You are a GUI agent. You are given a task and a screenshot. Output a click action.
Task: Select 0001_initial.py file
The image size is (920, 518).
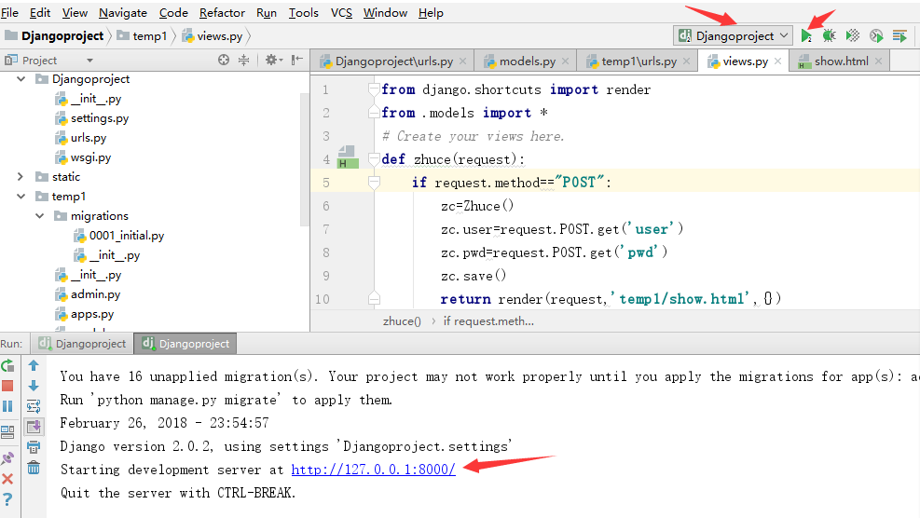126,235
